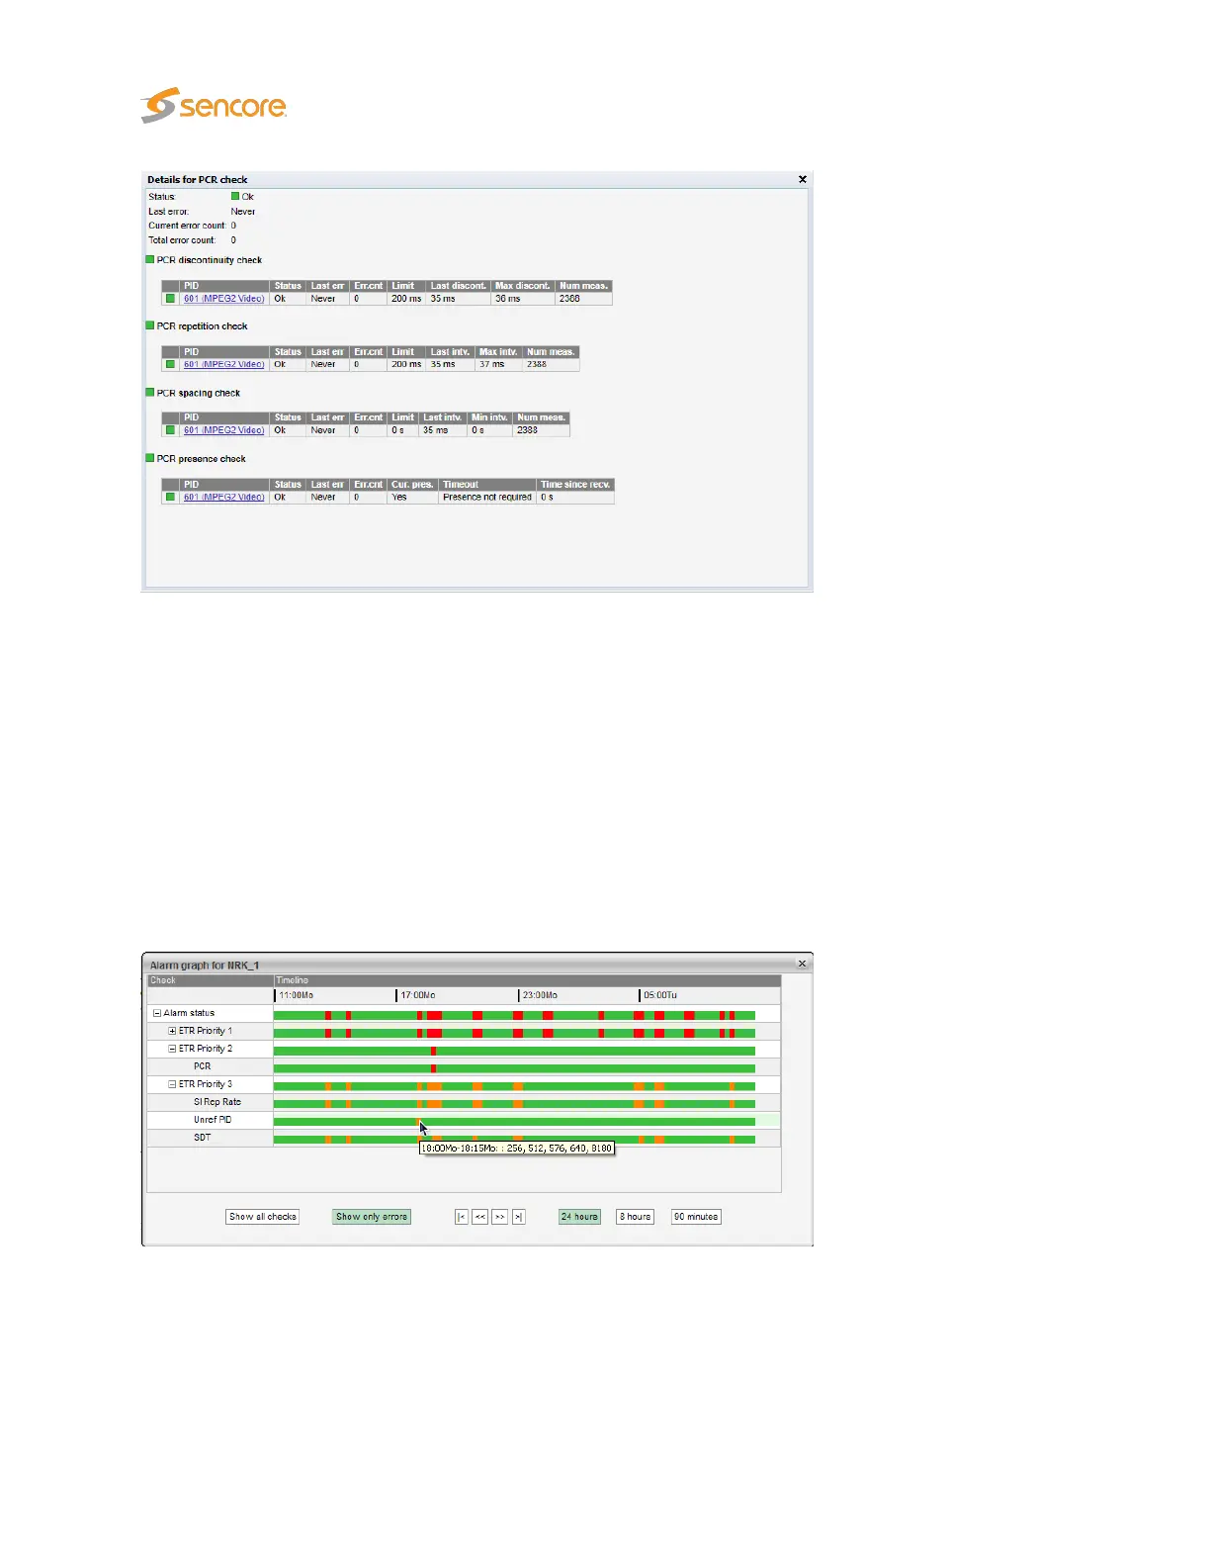
Task: Step timeline forward with >> button
Action: point(500,1217)
